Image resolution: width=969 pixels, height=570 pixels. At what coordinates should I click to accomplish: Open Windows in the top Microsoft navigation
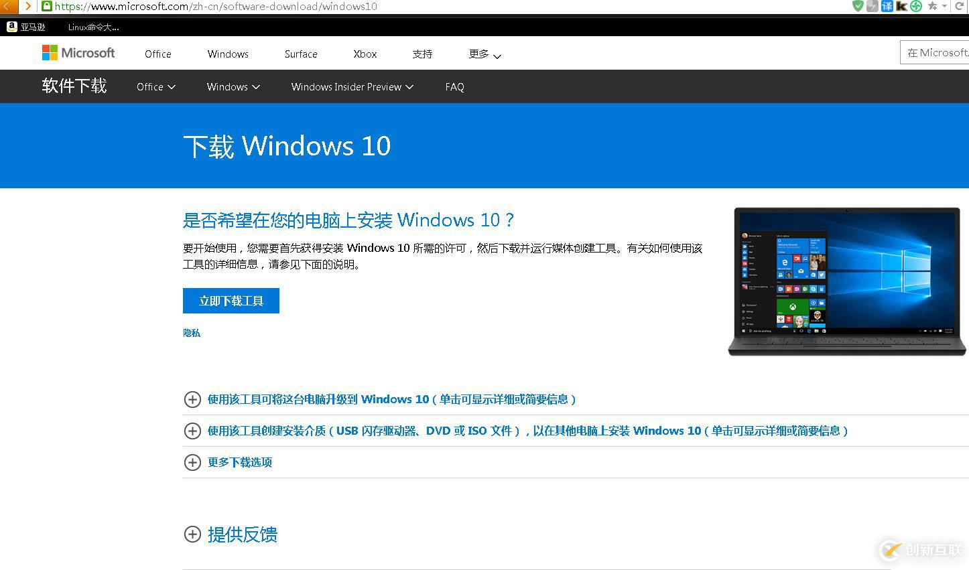click(228, 54)
